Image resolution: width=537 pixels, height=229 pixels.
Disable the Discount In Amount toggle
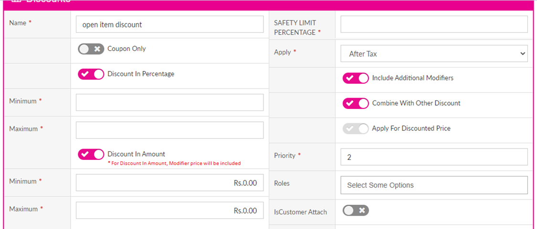pos(91,154)
